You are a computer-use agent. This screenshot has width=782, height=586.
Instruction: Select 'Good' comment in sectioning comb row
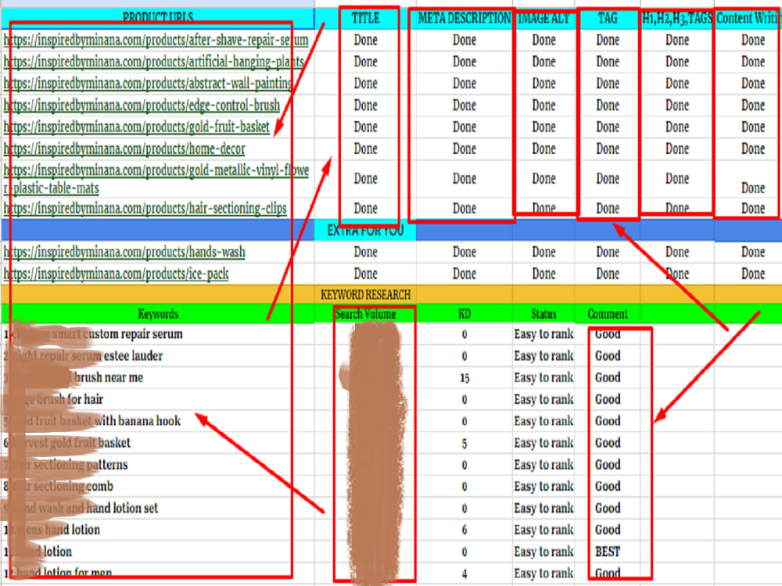[608, 487]
